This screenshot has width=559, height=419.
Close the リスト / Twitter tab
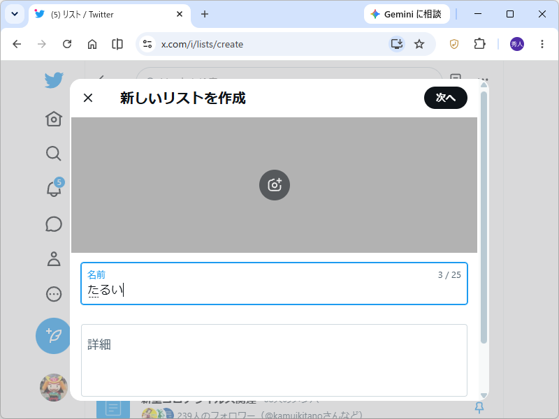click(x=180, y=14)
